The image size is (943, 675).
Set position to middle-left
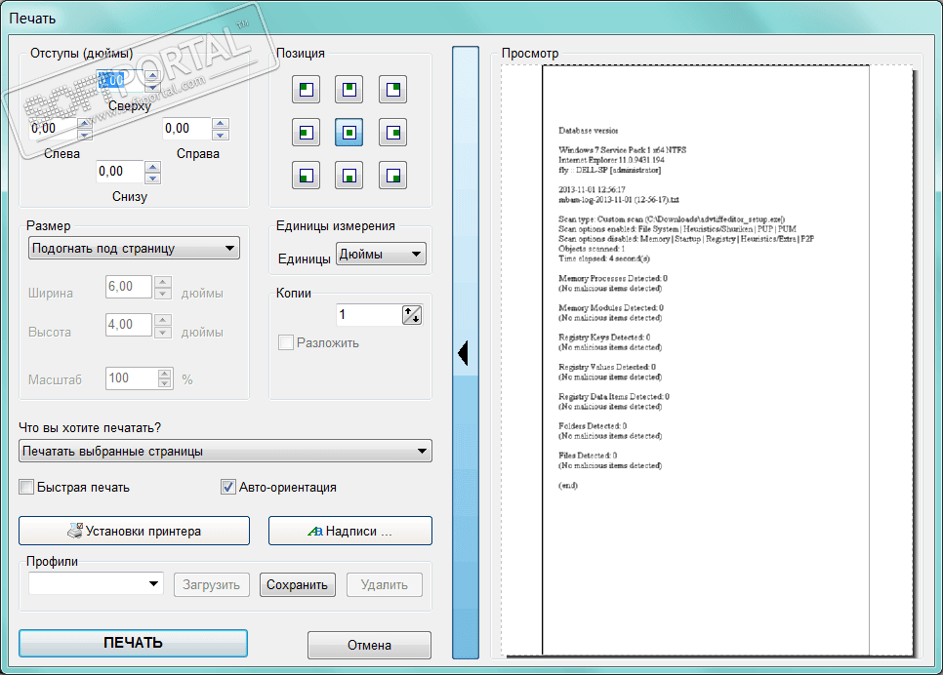click(307, 133)
